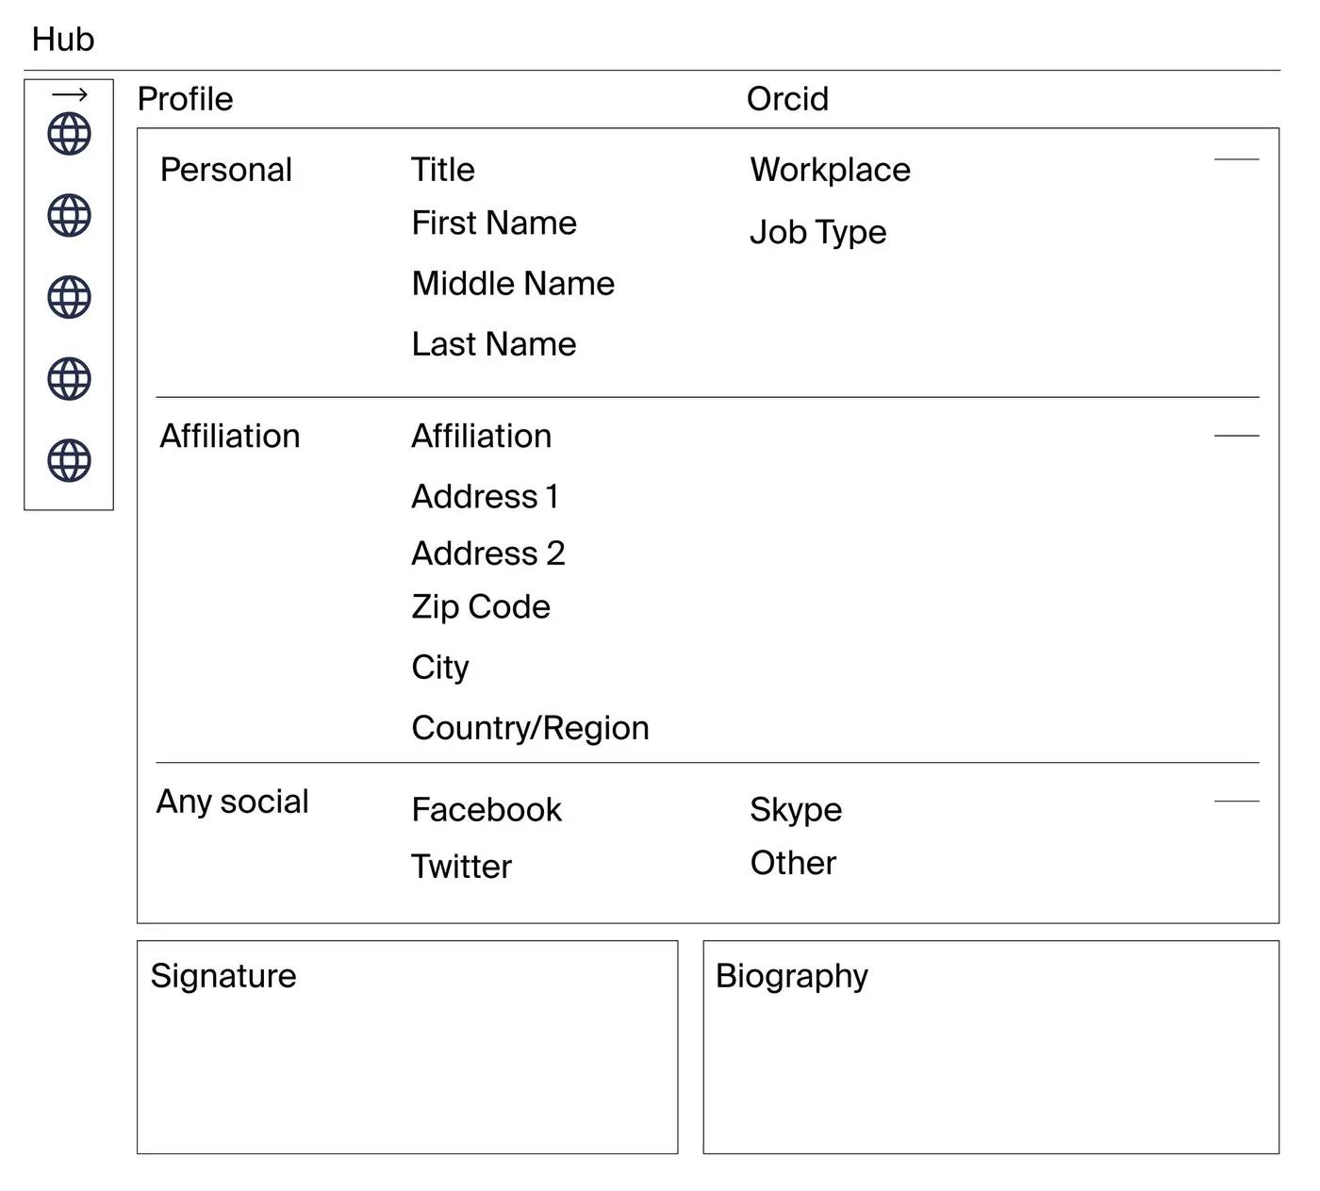Click the second globe icon in the sidebar
This screenshot has height=1191, width=1320.
pyautogui.click(x=69, y=216)
